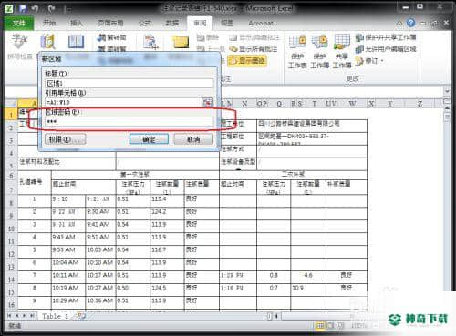
Task: Switch to the 页面布局 ribbon tab
Action: pos(110,23)
